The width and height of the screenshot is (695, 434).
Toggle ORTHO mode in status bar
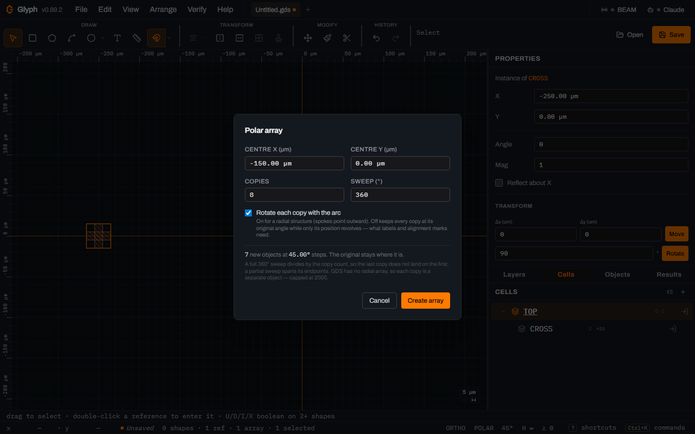click(x=456, y=428)
